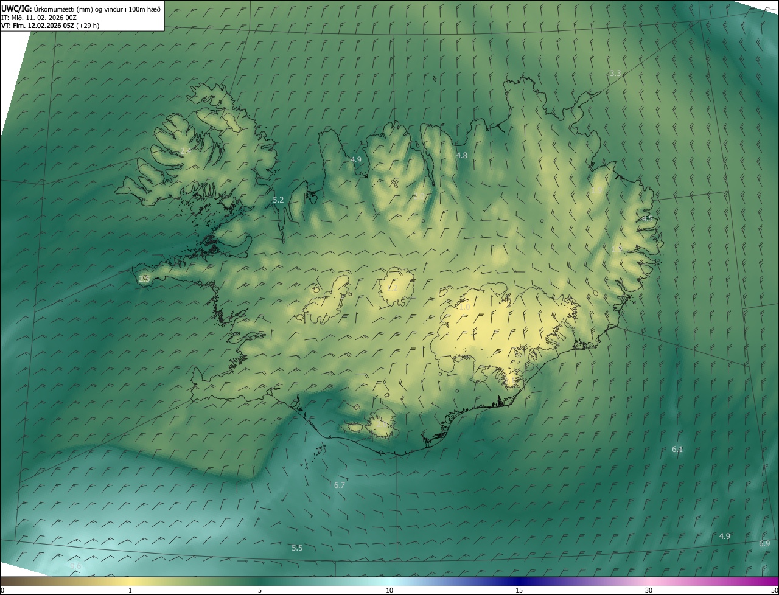Click the 6.1 value label over the ocean
Screen dimensions: 779x595
[x=677, y=450]
